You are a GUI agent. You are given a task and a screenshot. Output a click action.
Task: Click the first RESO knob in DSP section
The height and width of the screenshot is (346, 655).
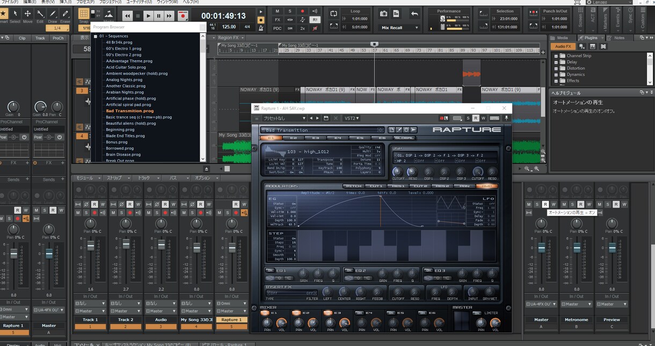(412, 171)
